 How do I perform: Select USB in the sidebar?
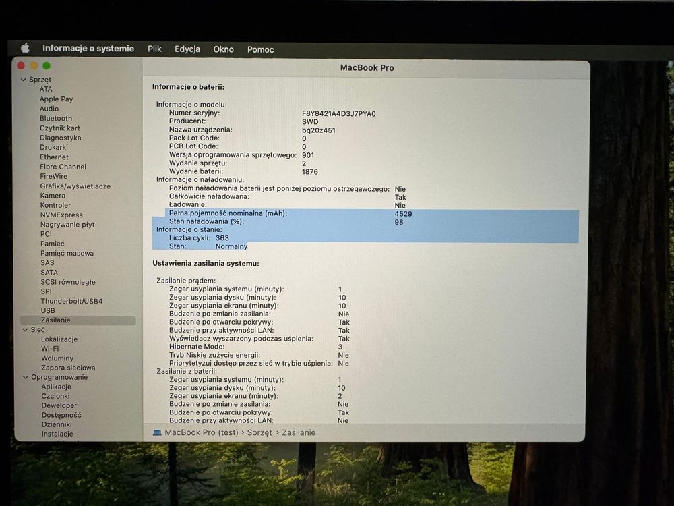pos(48,310)
